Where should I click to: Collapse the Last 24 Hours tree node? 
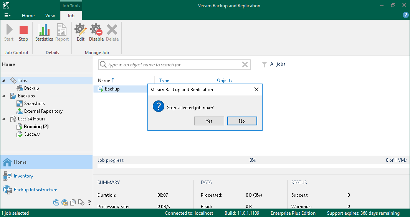click(x=4, y=119)
